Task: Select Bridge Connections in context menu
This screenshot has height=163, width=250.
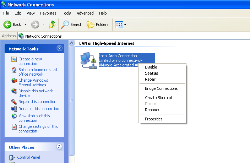Action: 162,88
